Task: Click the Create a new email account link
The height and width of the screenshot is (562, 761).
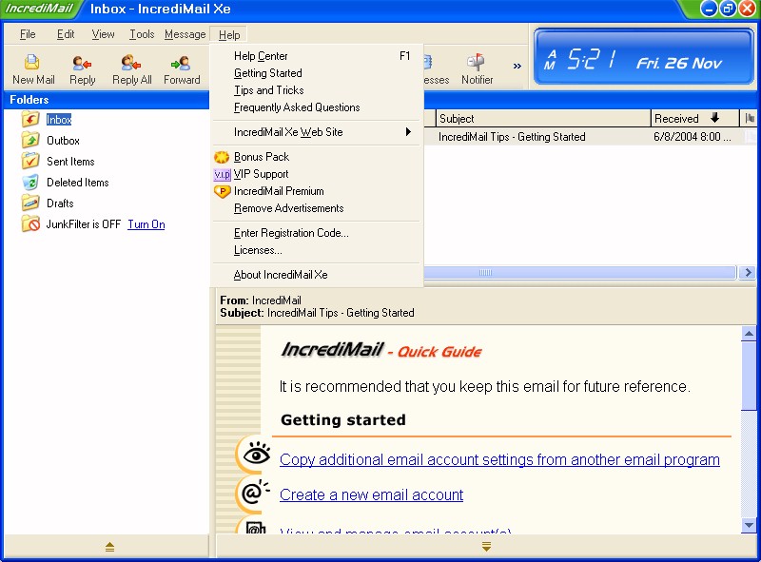Action: (371, 495)
